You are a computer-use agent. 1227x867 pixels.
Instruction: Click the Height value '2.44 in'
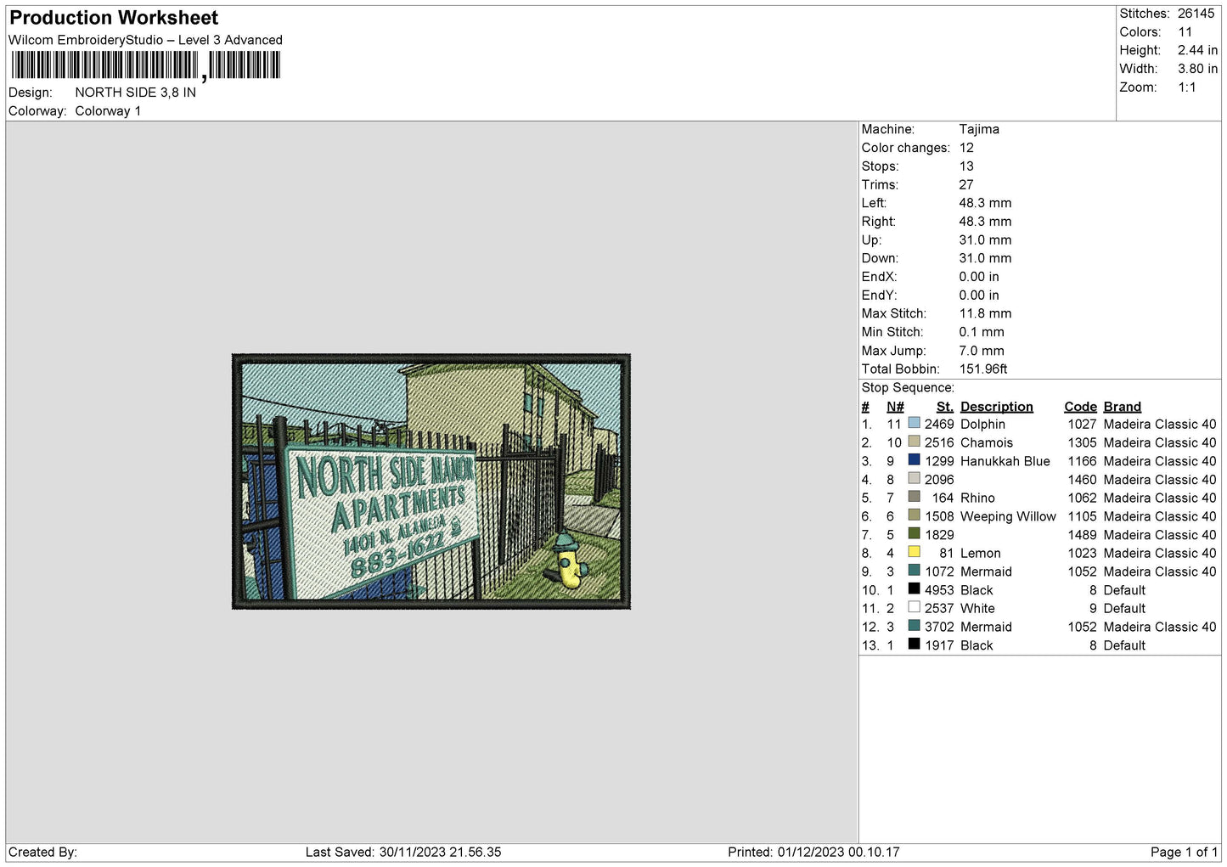click(1197, 51)
